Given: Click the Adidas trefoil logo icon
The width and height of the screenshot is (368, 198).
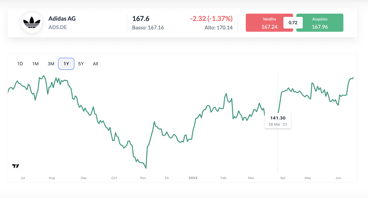Looking at the screenshot, I should (x=32, y=23).
